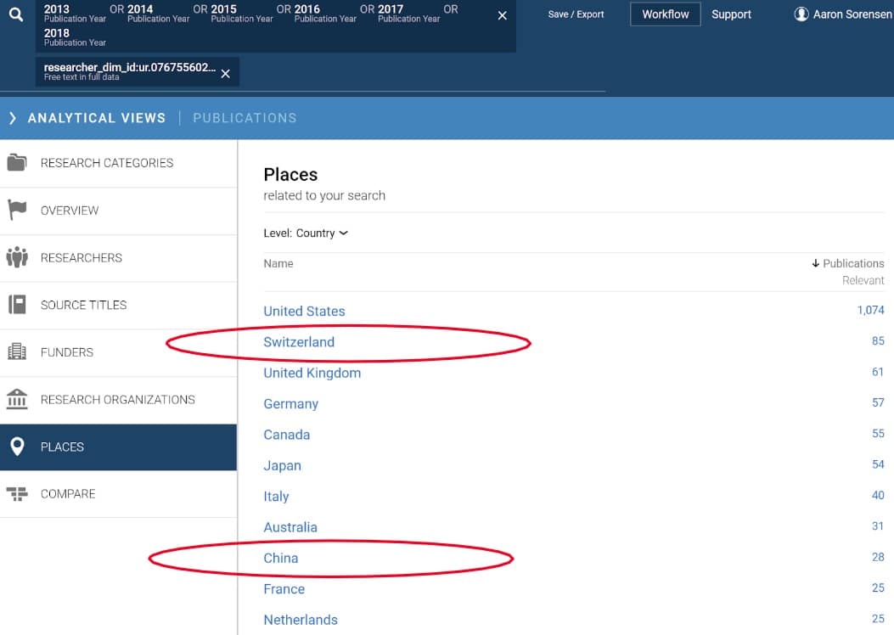Open Save / Export option

tap(576, 14)
